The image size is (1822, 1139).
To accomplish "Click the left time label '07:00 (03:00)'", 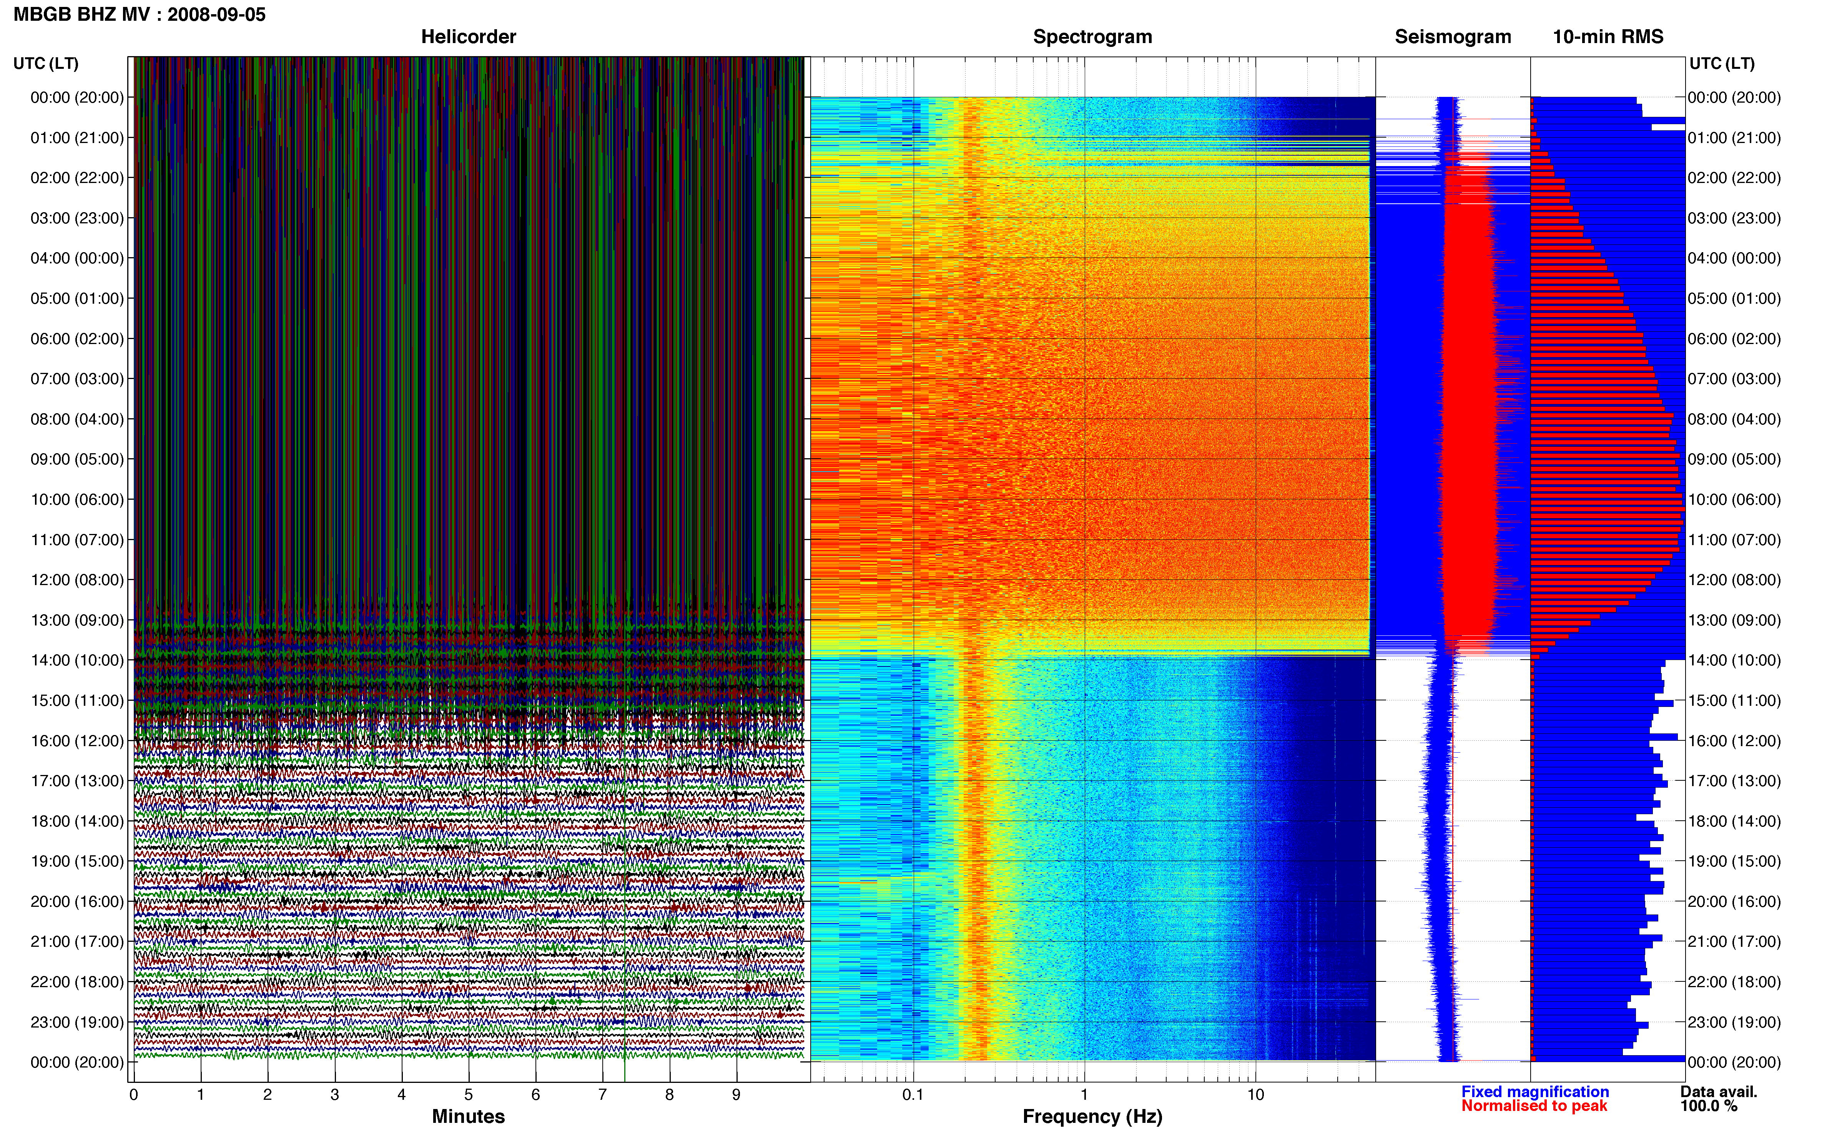I will coord(77,379).
